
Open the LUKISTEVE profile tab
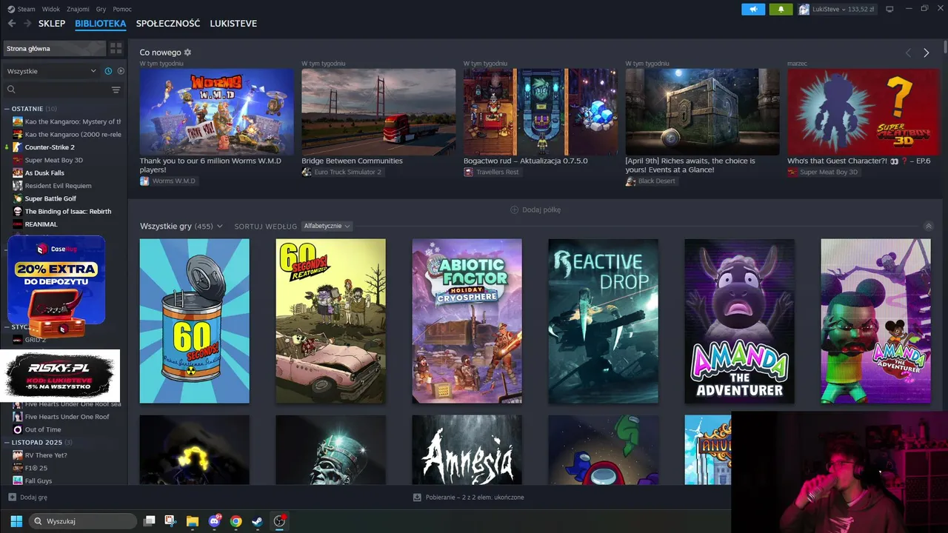233,24
